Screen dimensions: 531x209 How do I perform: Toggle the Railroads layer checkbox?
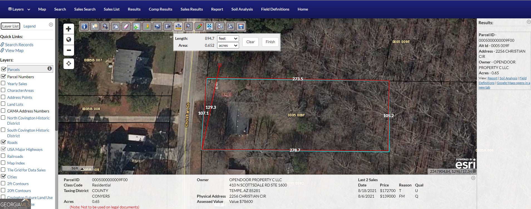[x=3, y=156]
